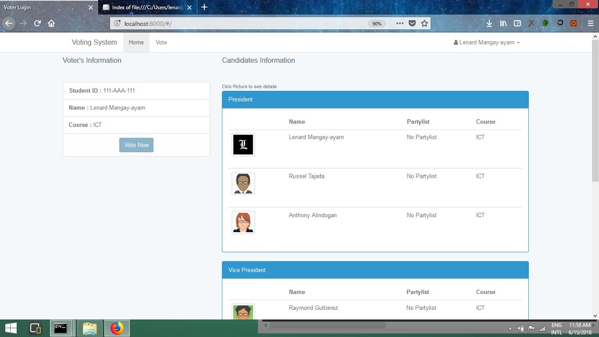Open Task View on the taskbar
Image resolution: width=599 pixels, height=337 pixels.
tap(36, 329)
